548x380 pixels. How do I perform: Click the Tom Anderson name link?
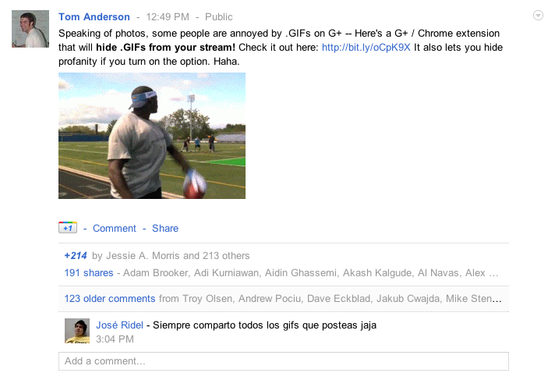click(94, 17)
